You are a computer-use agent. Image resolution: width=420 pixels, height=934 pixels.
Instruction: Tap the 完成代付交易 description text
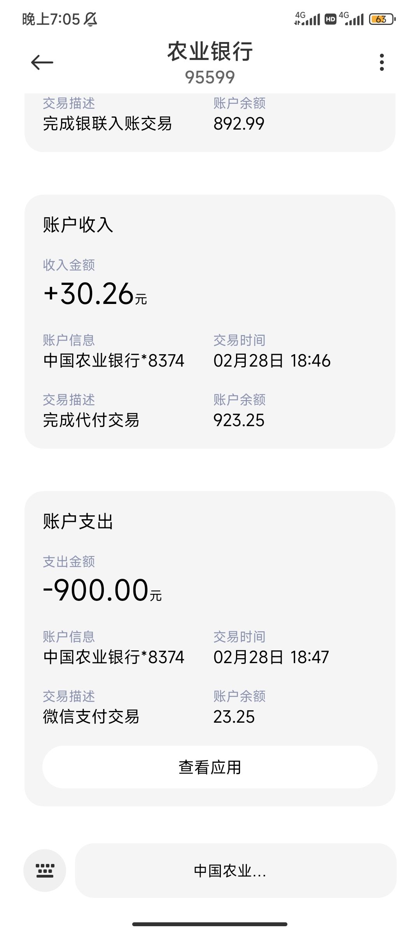91,420
